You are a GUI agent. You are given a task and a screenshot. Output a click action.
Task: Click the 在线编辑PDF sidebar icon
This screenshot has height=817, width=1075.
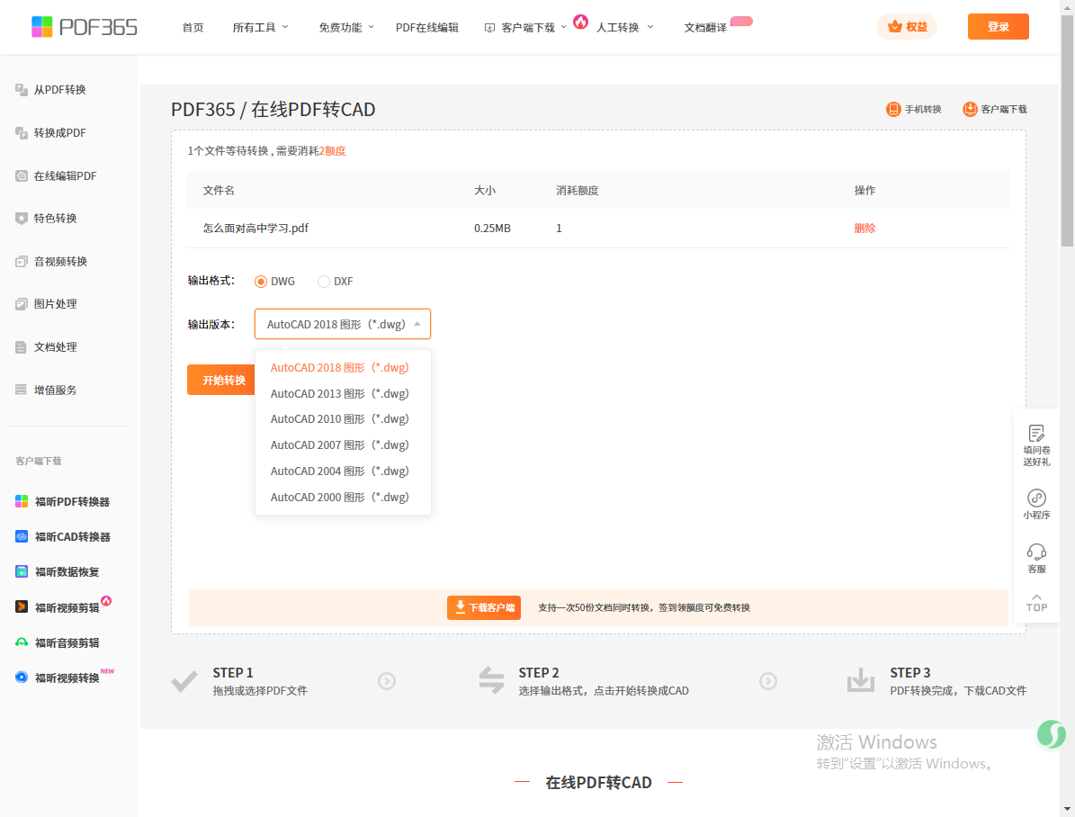[x=22, y=176]
